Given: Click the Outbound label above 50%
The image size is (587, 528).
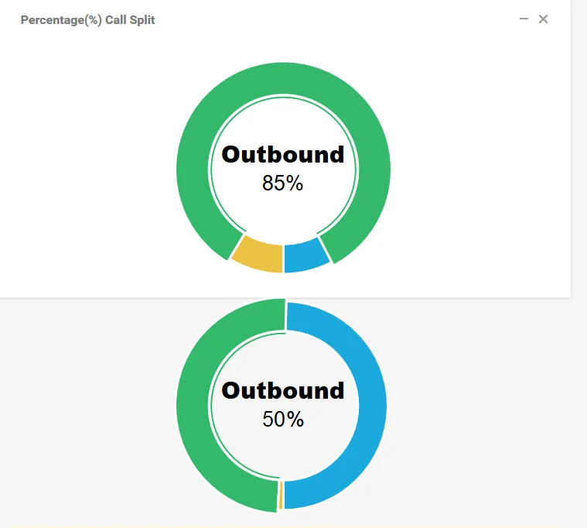Looking at the screenshot, I should coord(282,390).
